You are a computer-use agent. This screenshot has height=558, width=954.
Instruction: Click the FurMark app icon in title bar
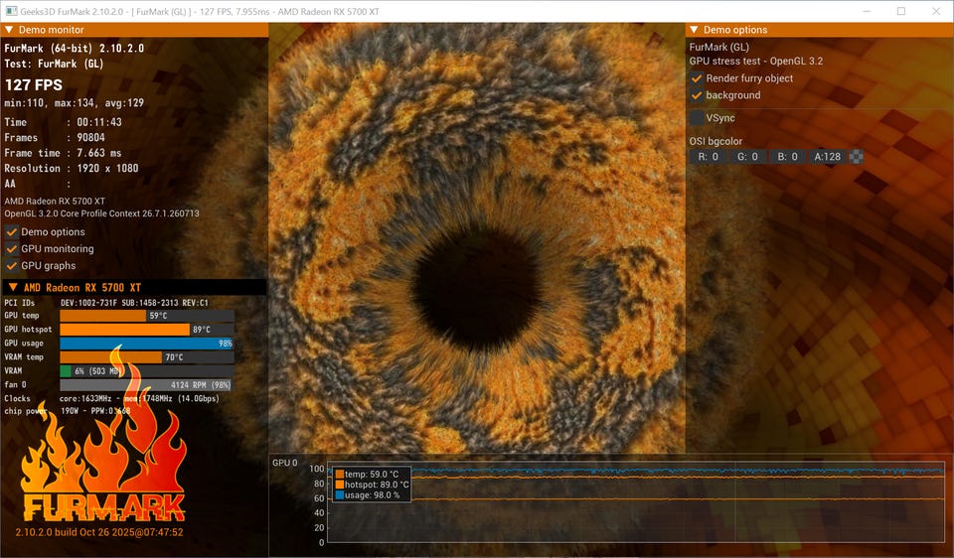pos(11,12)
